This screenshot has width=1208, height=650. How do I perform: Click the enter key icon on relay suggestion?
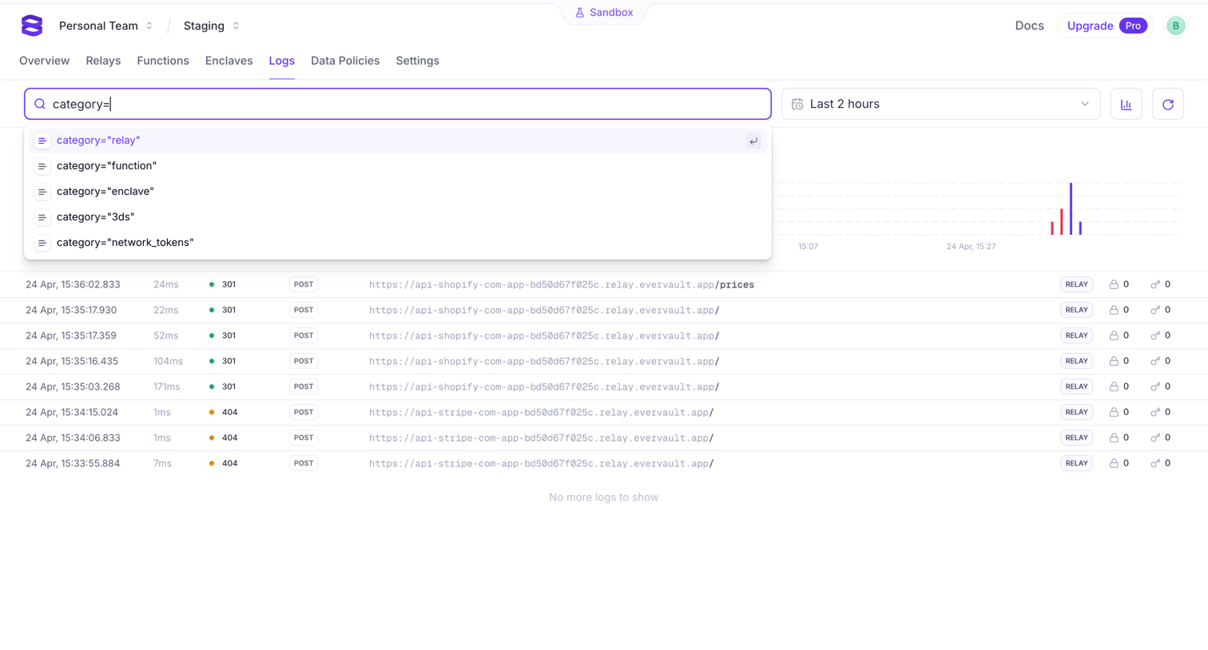point(753,141)
